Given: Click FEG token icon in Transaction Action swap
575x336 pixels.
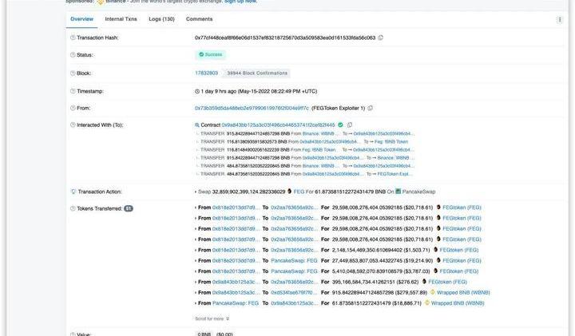Looking at the screenshot, I should pyautogui.click(x=289, y=192).
